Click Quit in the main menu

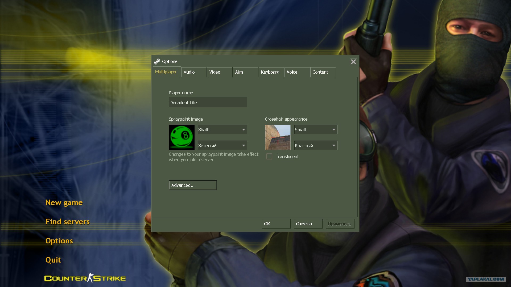[x=53, y=260]
